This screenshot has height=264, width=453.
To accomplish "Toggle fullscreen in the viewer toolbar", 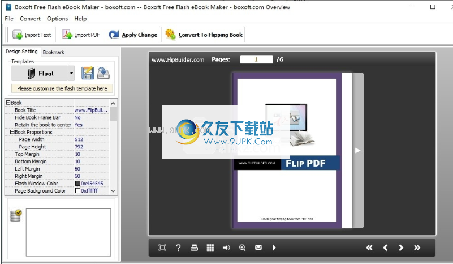I will coord(162,248).
